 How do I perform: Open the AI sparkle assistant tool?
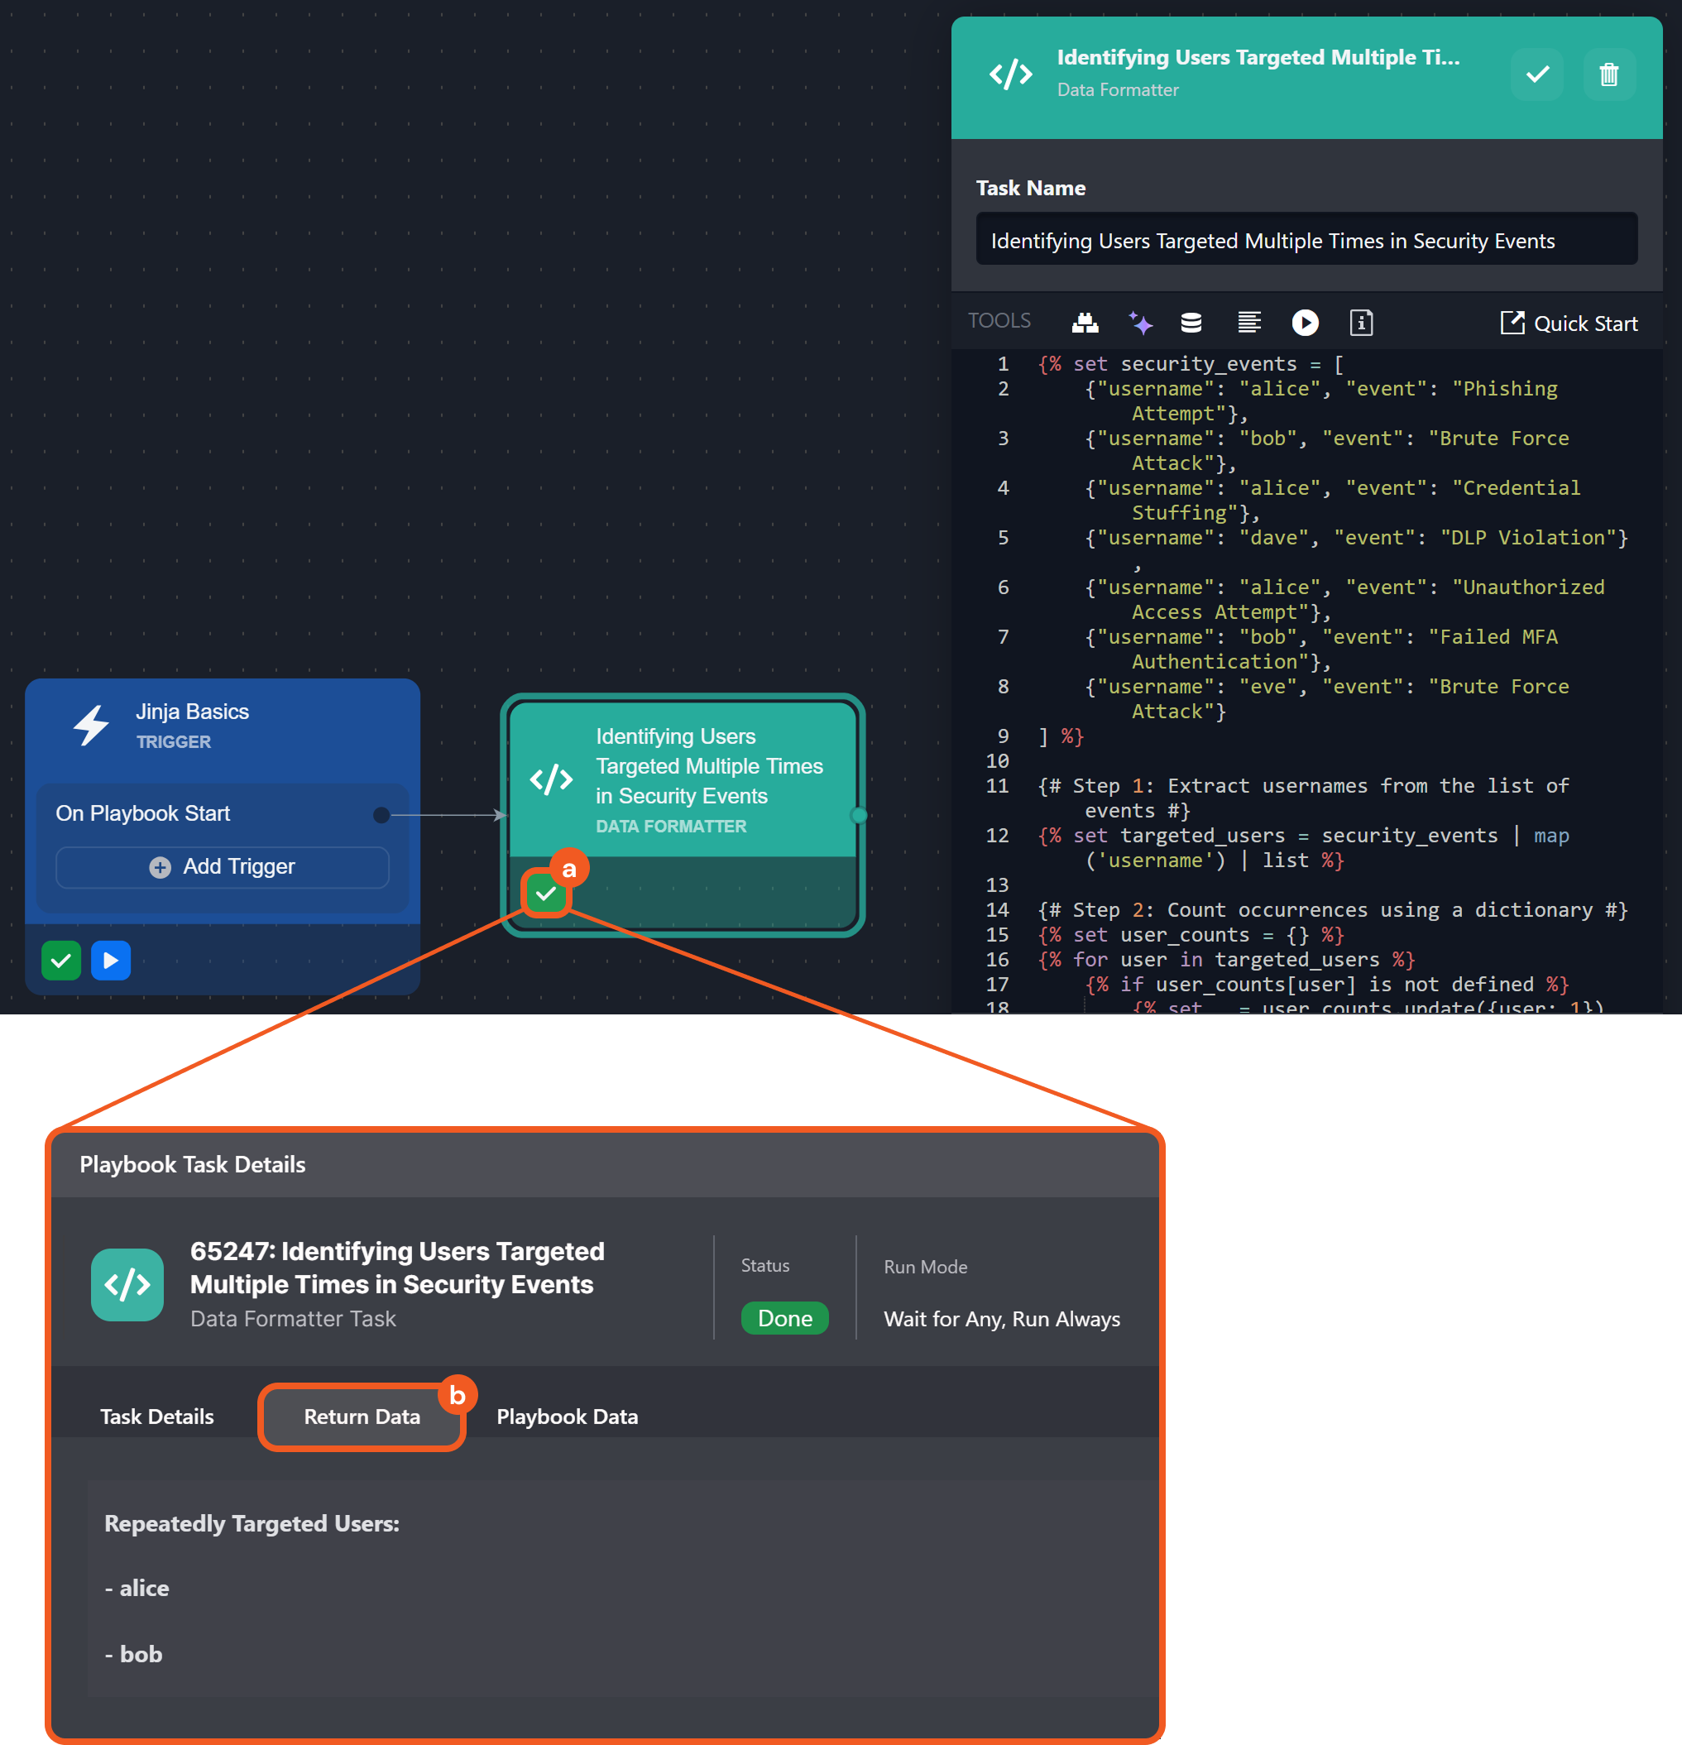[x=1140, y=323]
